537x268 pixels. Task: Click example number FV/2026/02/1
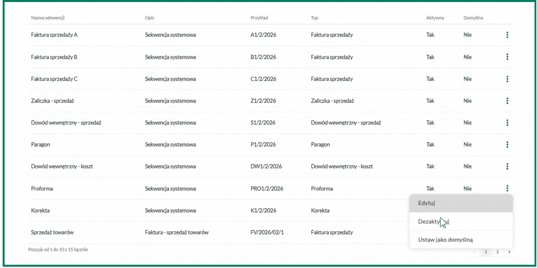coord(267,232)
